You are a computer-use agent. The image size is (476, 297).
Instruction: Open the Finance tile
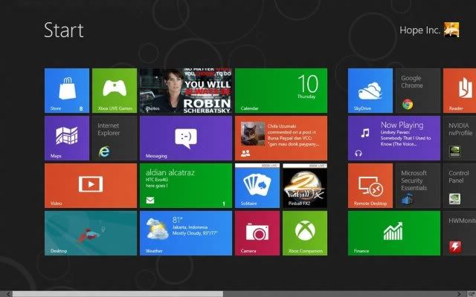[x=394, y=233]
